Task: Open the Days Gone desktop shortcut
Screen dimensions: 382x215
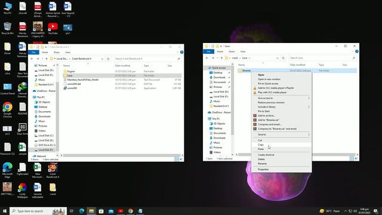Action: tap(23, 129)
